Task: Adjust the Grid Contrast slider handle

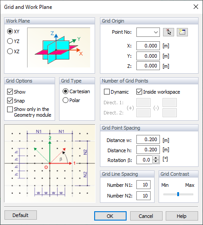Action: (x=178, y=194)
